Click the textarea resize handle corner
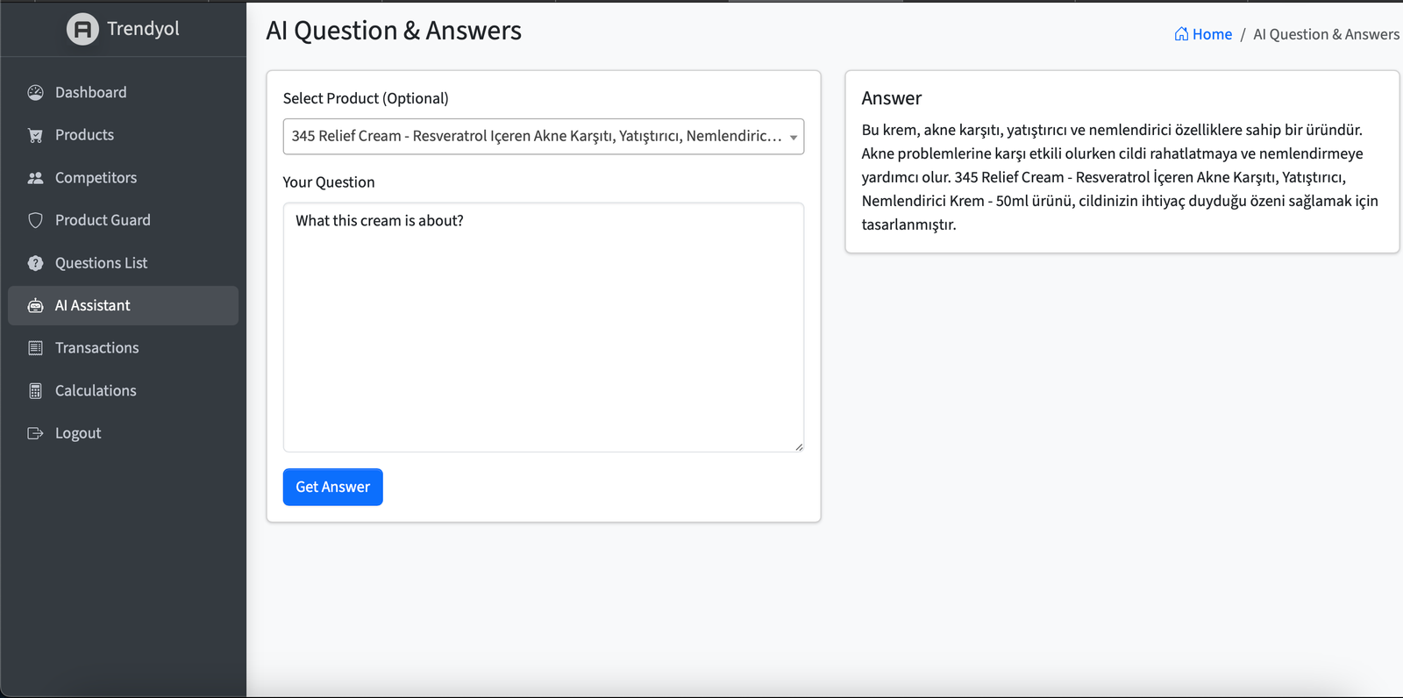The image size is (1403, 698). 798,446
